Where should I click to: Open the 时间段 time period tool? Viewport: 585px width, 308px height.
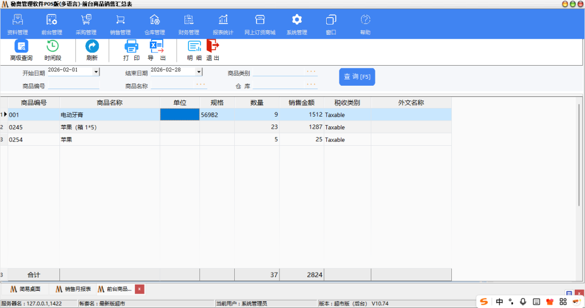[x=53, y=47]
